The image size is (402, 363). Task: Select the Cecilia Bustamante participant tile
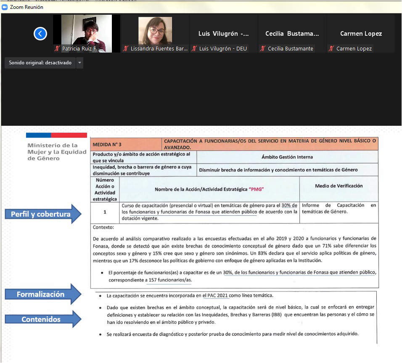click(x=292, y=34)
